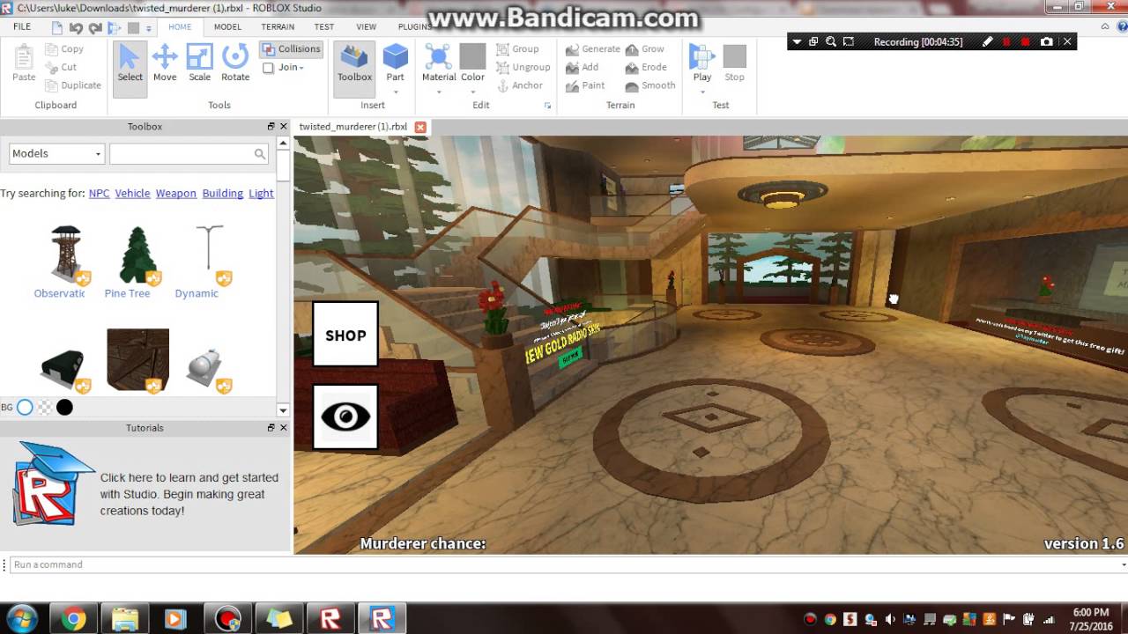Click the Bandicam camera screenshot icon
This screenshot has height=634, width=1128.
1046,41
